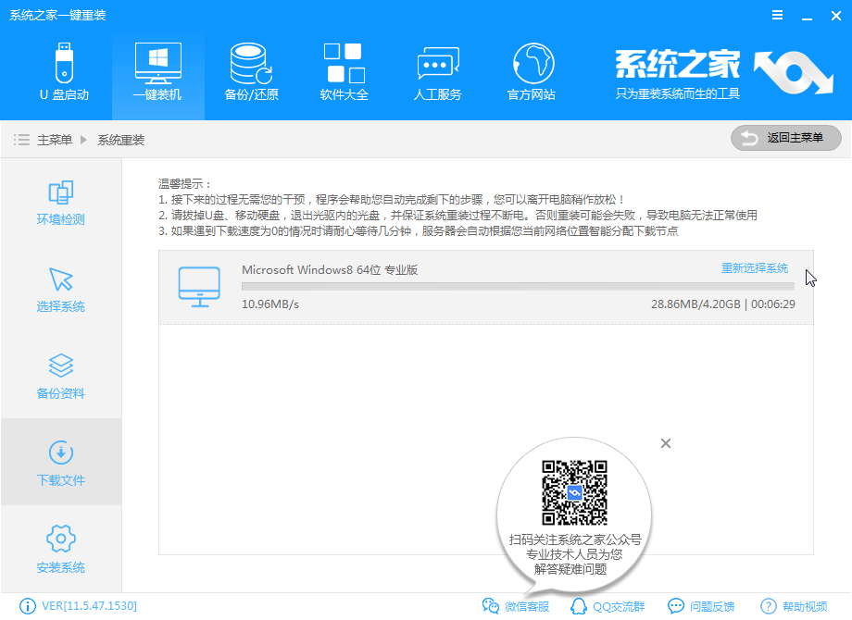Open 帮助视频 help videos
The width and height of the screenshot is (852, 620).
[794, 606]
